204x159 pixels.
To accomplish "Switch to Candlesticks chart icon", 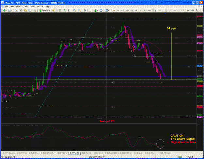I will pyautogui.click(x=65, y=10).
